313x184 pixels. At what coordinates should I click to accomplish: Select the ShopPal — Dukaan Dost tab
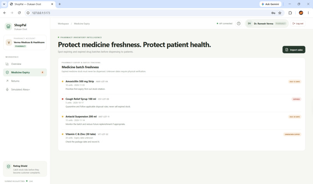[x=32, y=4]
